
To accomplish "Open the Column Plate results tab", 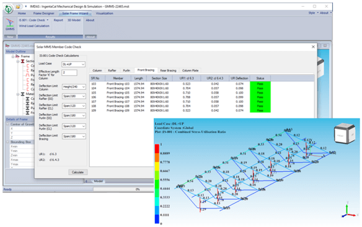I will (x=190, y=71).
